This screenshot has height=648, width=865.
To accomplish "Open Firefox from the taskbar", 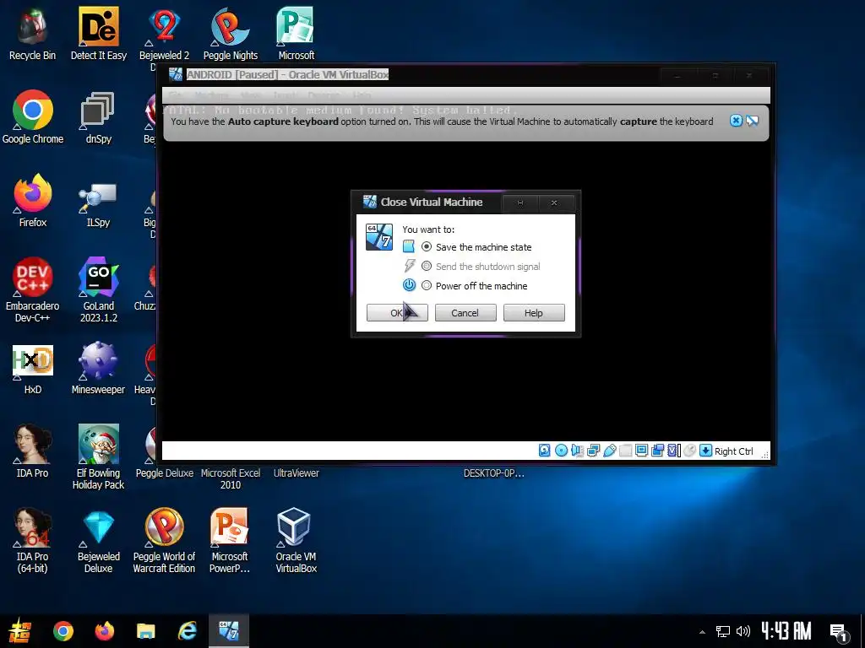I will 104,631.
